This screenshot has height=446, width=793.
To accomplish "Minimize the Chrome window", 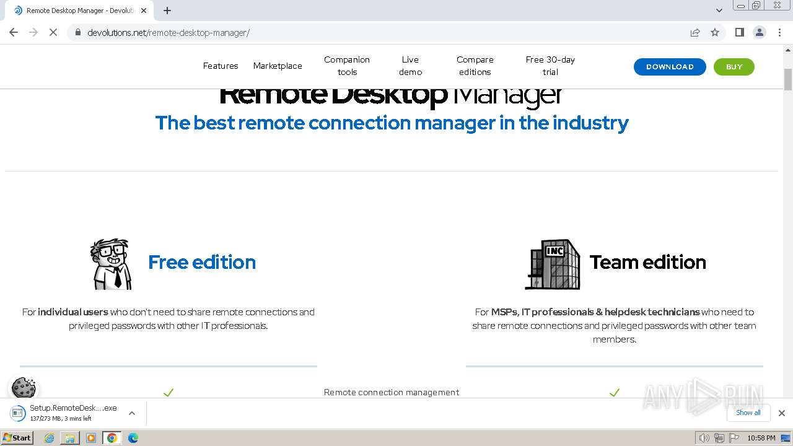I will pos(740,5).
